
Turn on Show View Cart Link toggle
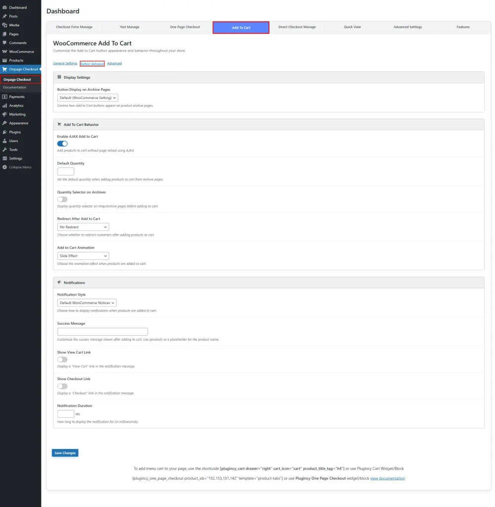(x=62, y=359)
